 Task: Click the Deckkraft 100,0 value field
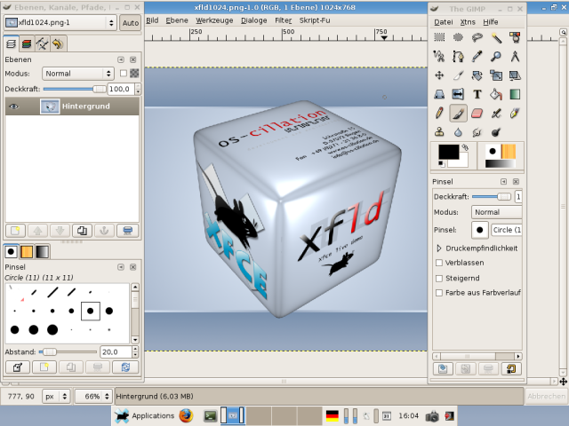point(121,89)
